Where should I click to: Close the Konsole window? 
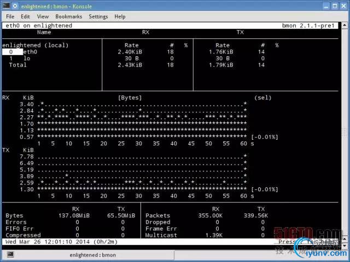tap(344, 6)
